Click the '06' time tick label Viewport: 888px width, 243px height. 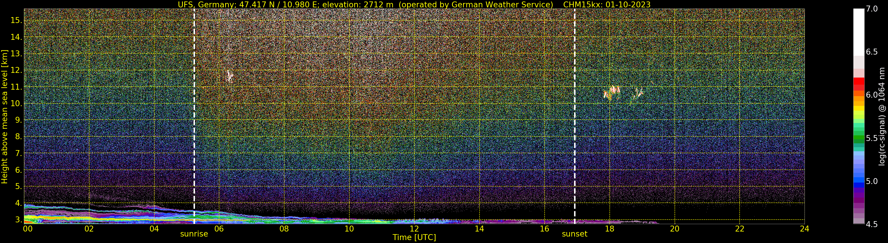[x=219, y=229]
